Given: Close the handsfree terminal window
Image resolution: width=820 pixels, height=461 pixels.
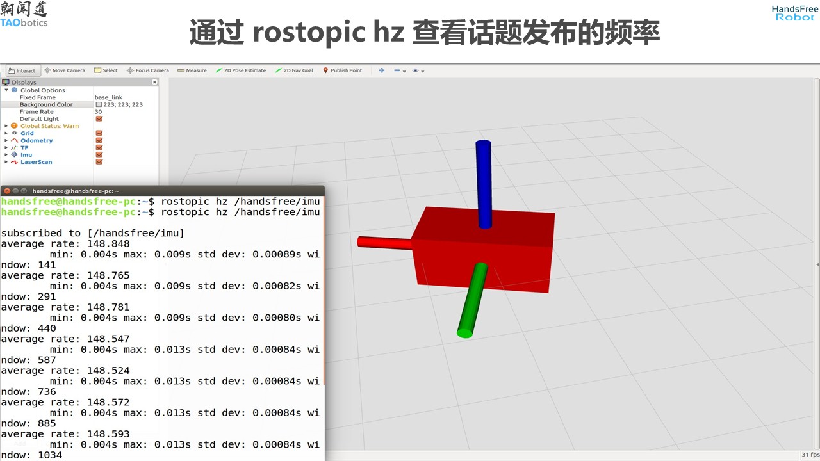Looking at the screenshot, I should click(6, 191).
